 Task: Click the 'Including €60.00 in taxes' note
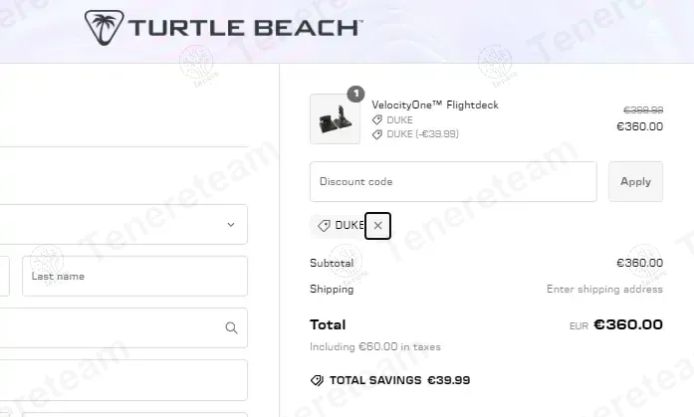375,346
